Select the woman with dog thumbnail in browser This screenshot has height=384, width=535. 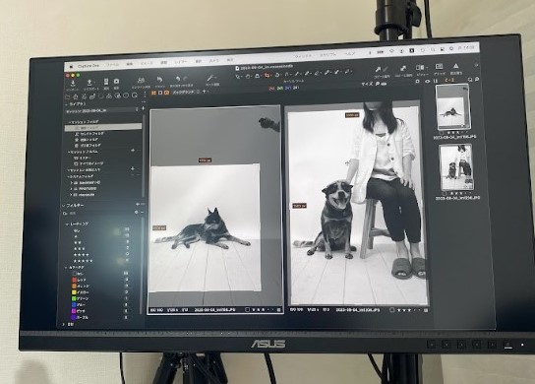pyautogui.click(x=456, y=167)
